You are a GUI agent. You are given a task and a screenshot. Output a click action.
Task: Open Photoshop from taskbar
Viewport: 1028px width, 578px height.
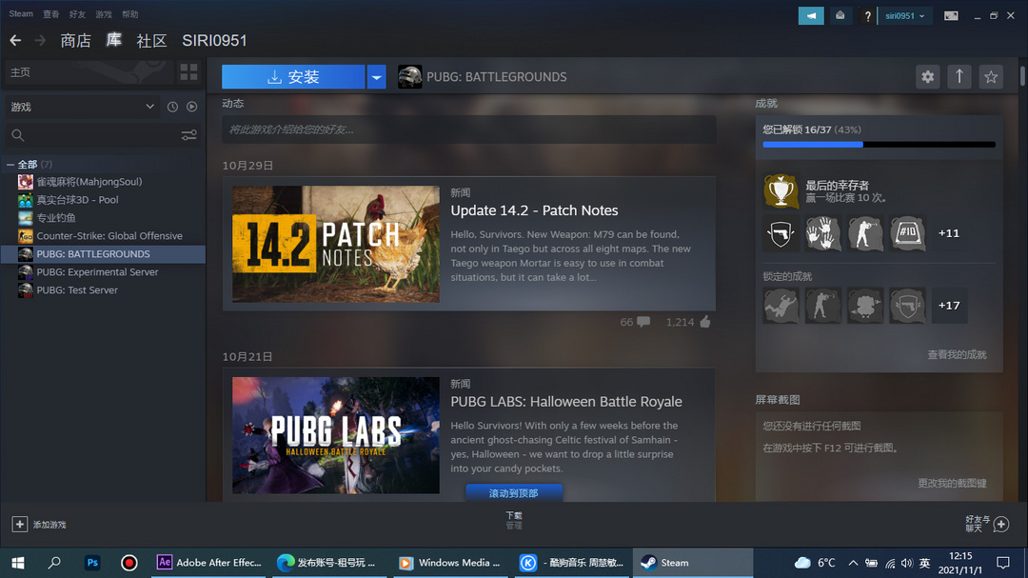point(92,562)
